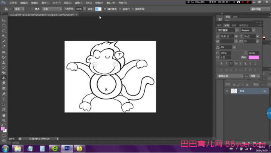Open the Regular font style dropdown
The height and width of the screenshot is (153, 271).
click(248, 30)
